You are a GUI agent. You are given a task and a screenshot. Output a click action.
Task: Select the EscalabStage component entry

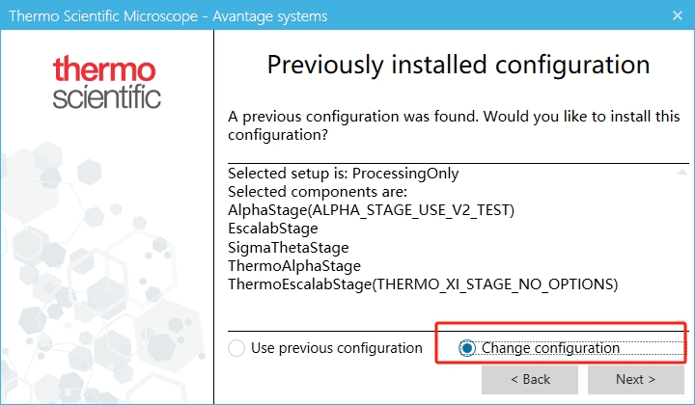[x=272, y=229]
